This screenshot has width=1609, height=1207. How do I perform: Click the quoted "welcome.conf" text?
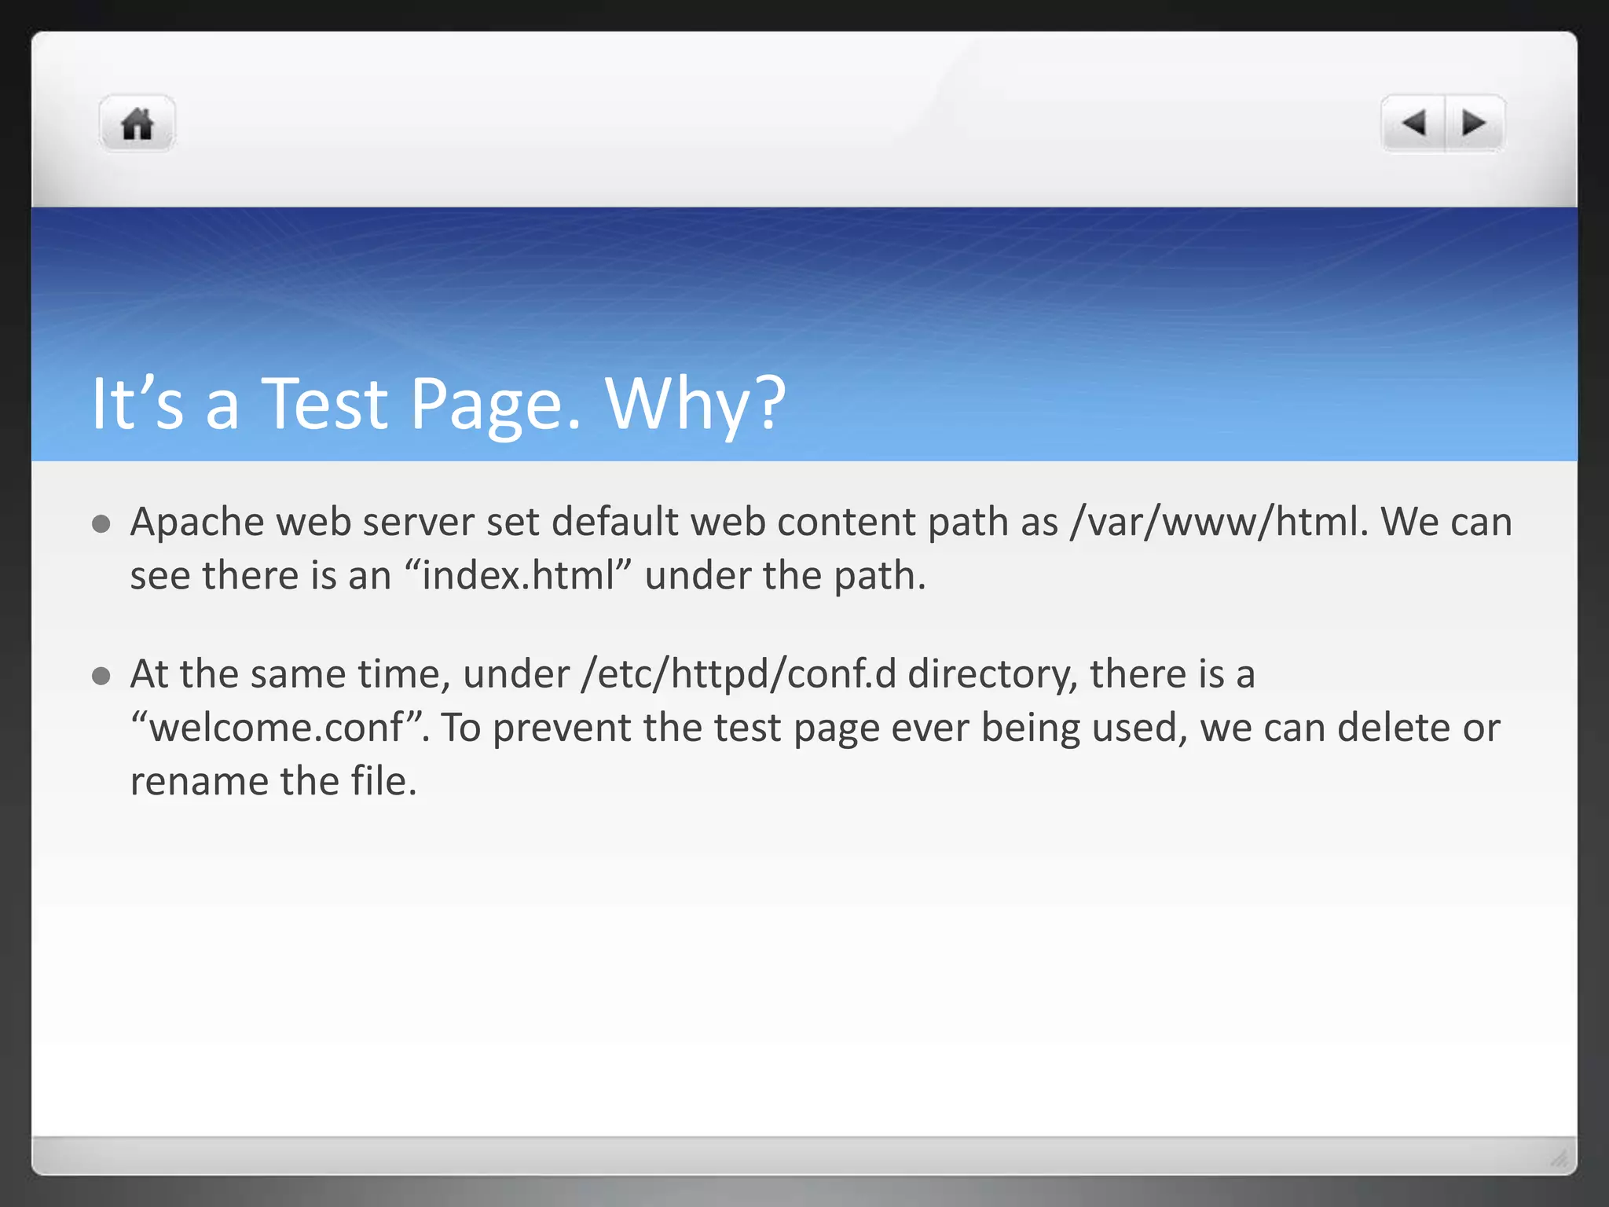279,727
